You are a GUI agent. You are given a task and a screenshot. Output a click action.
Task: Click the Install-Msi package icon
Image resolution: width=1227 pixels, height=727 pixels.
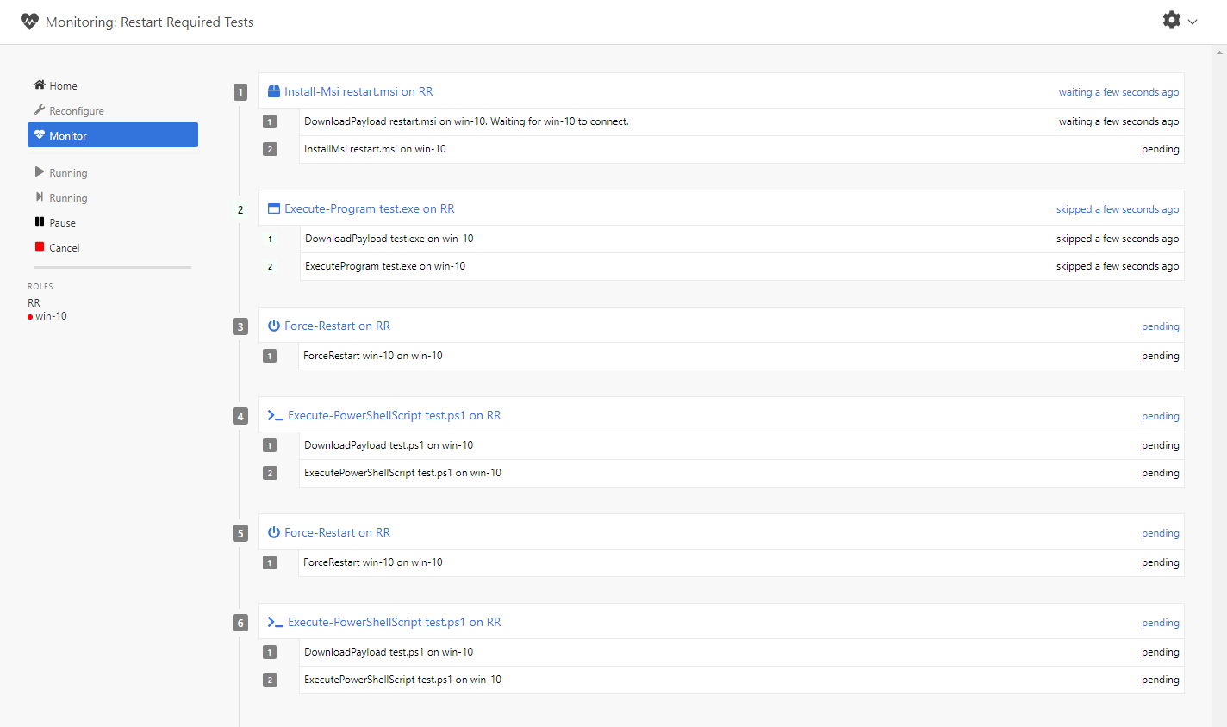click(274, 91)
